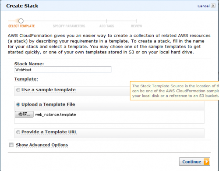Click the Stack Name input field
This screenshot has height=171, width=219.
(63, 70)
